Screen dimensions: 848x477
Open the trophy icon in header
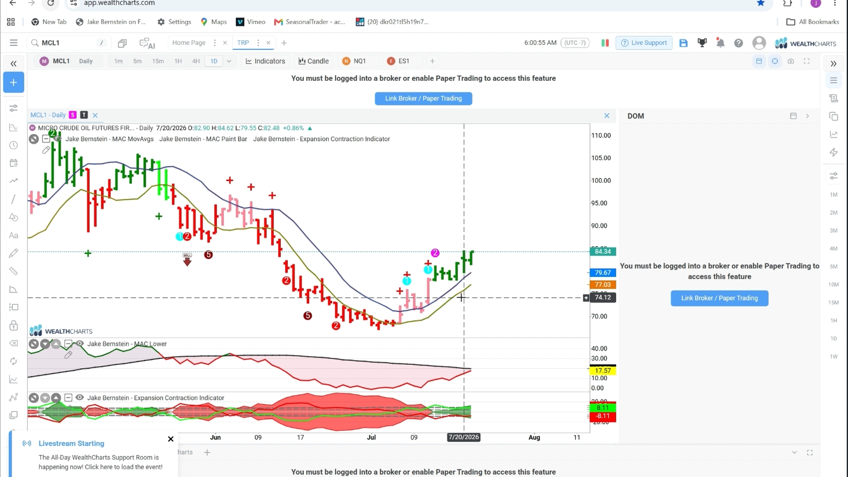[x=702, y=43]
